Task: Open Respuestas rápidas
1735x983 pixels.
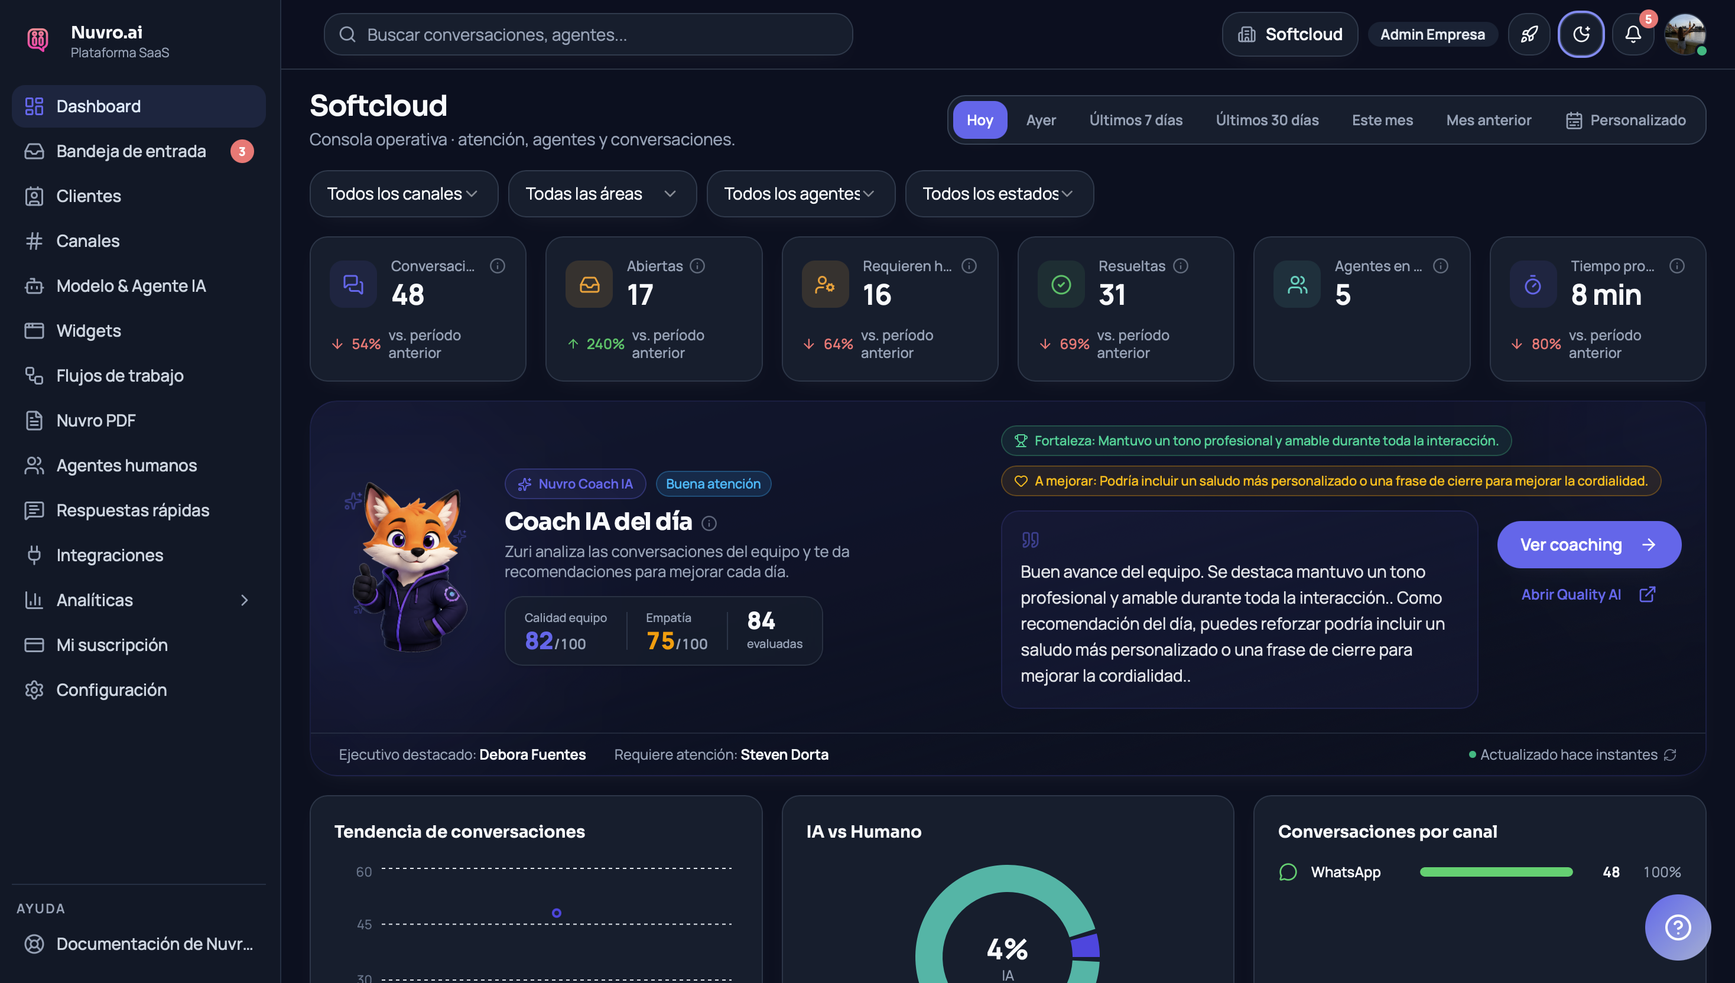Action: 138,510
